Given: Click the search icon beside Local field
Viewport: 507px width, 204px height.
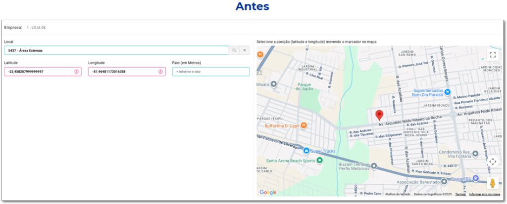Looking at the screenshot, I should click(234, 50).
